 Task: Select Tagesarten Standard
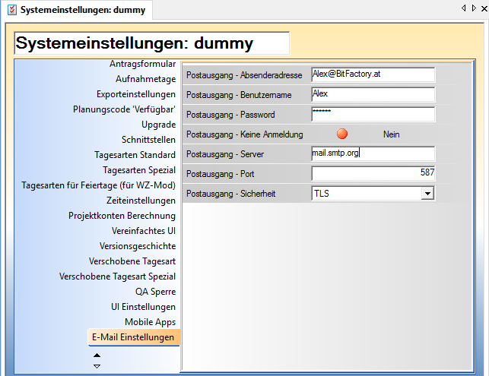(135, 155)
